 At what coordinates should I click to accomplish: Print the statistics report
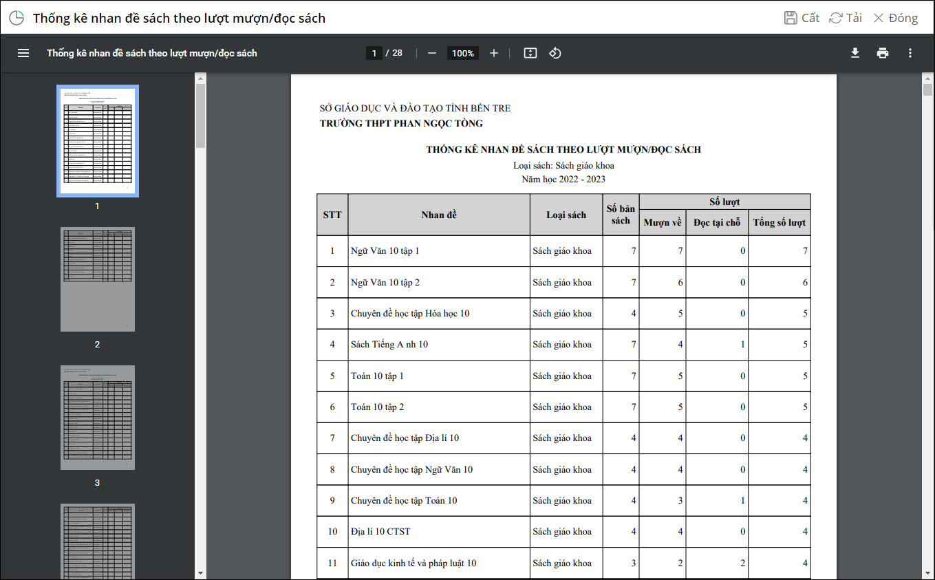pyautogui.click(x=883, y=53)
